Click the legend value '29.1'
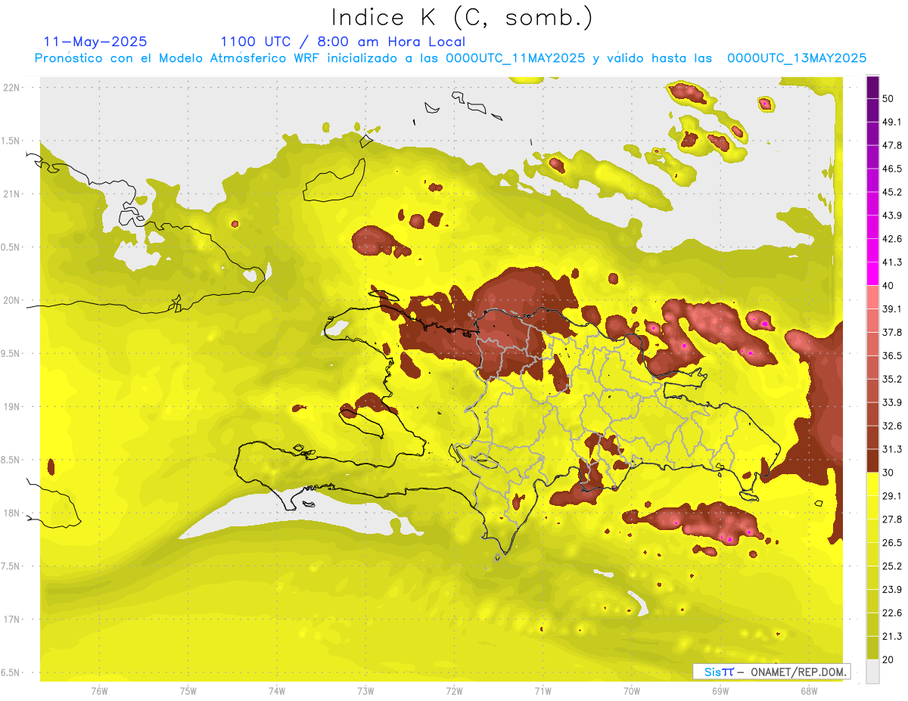The width and height of the screenshot is (908, 701). [891, 496]
